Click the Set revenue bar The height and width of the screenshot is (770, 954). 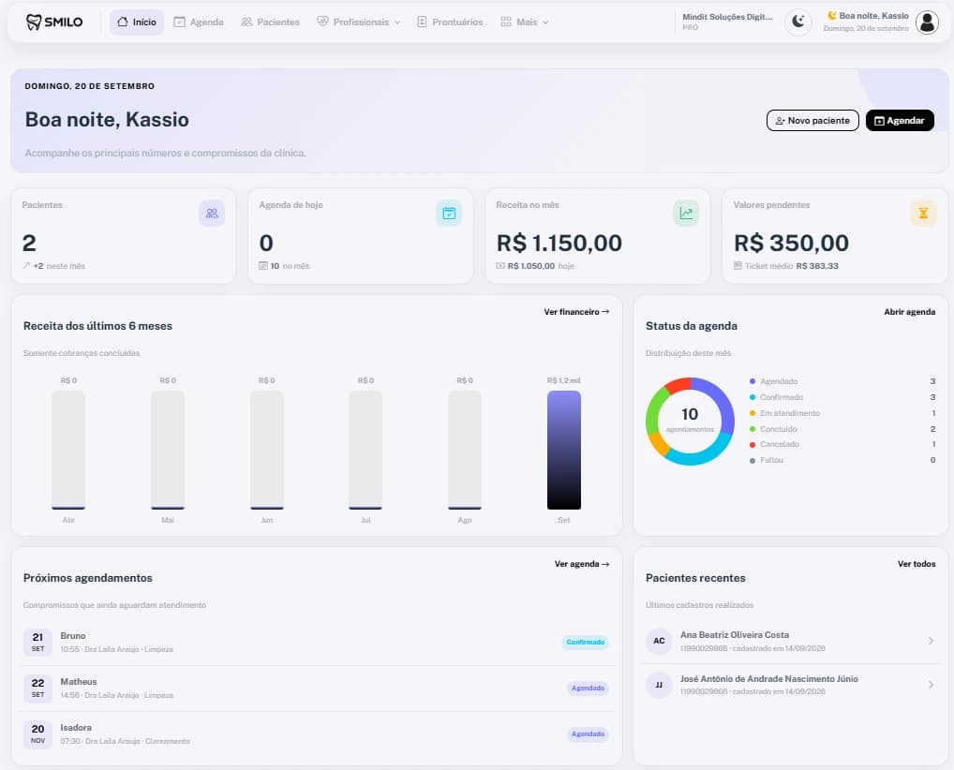(564, 450)
